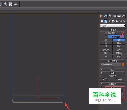Open the orange object color swatch
The image size is (127, 110).
click(x=123, y=65)
